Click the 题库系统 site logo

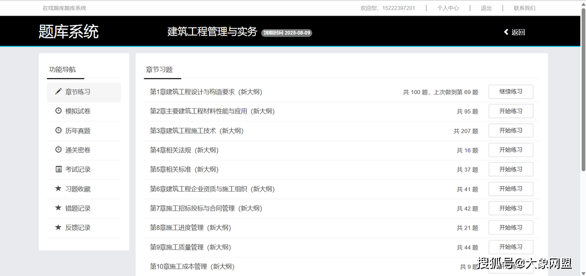click(68, 32)
